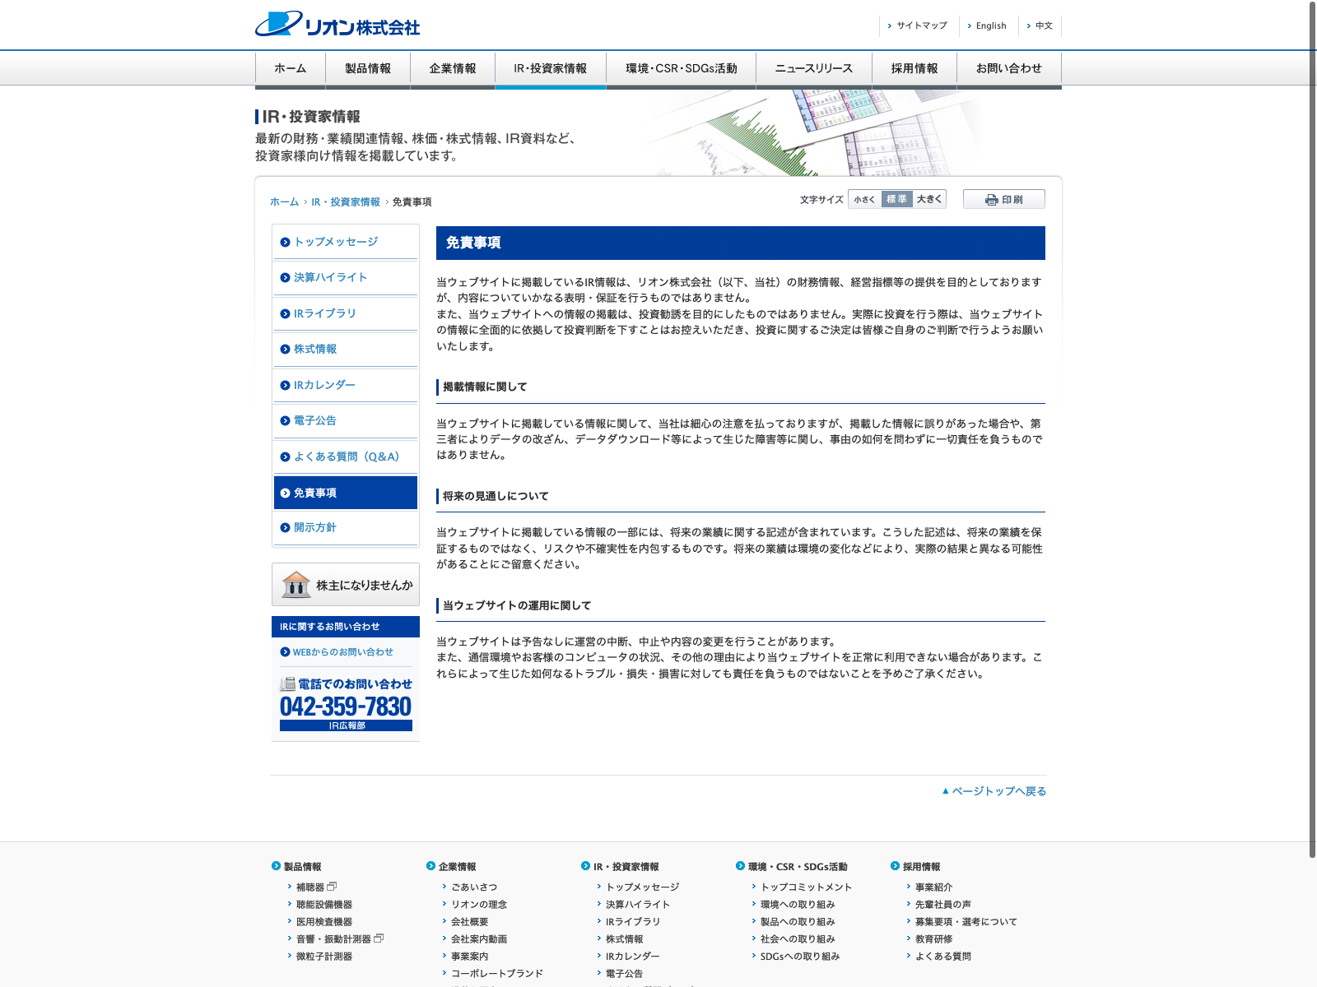Click the arrow icon beside 企業情報 footer heading

(x=431, y=866)
